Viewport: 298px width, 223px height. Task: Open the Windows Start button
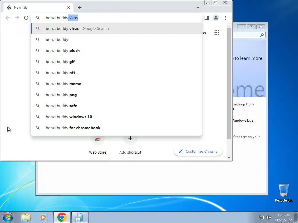[x=8, y=217]
